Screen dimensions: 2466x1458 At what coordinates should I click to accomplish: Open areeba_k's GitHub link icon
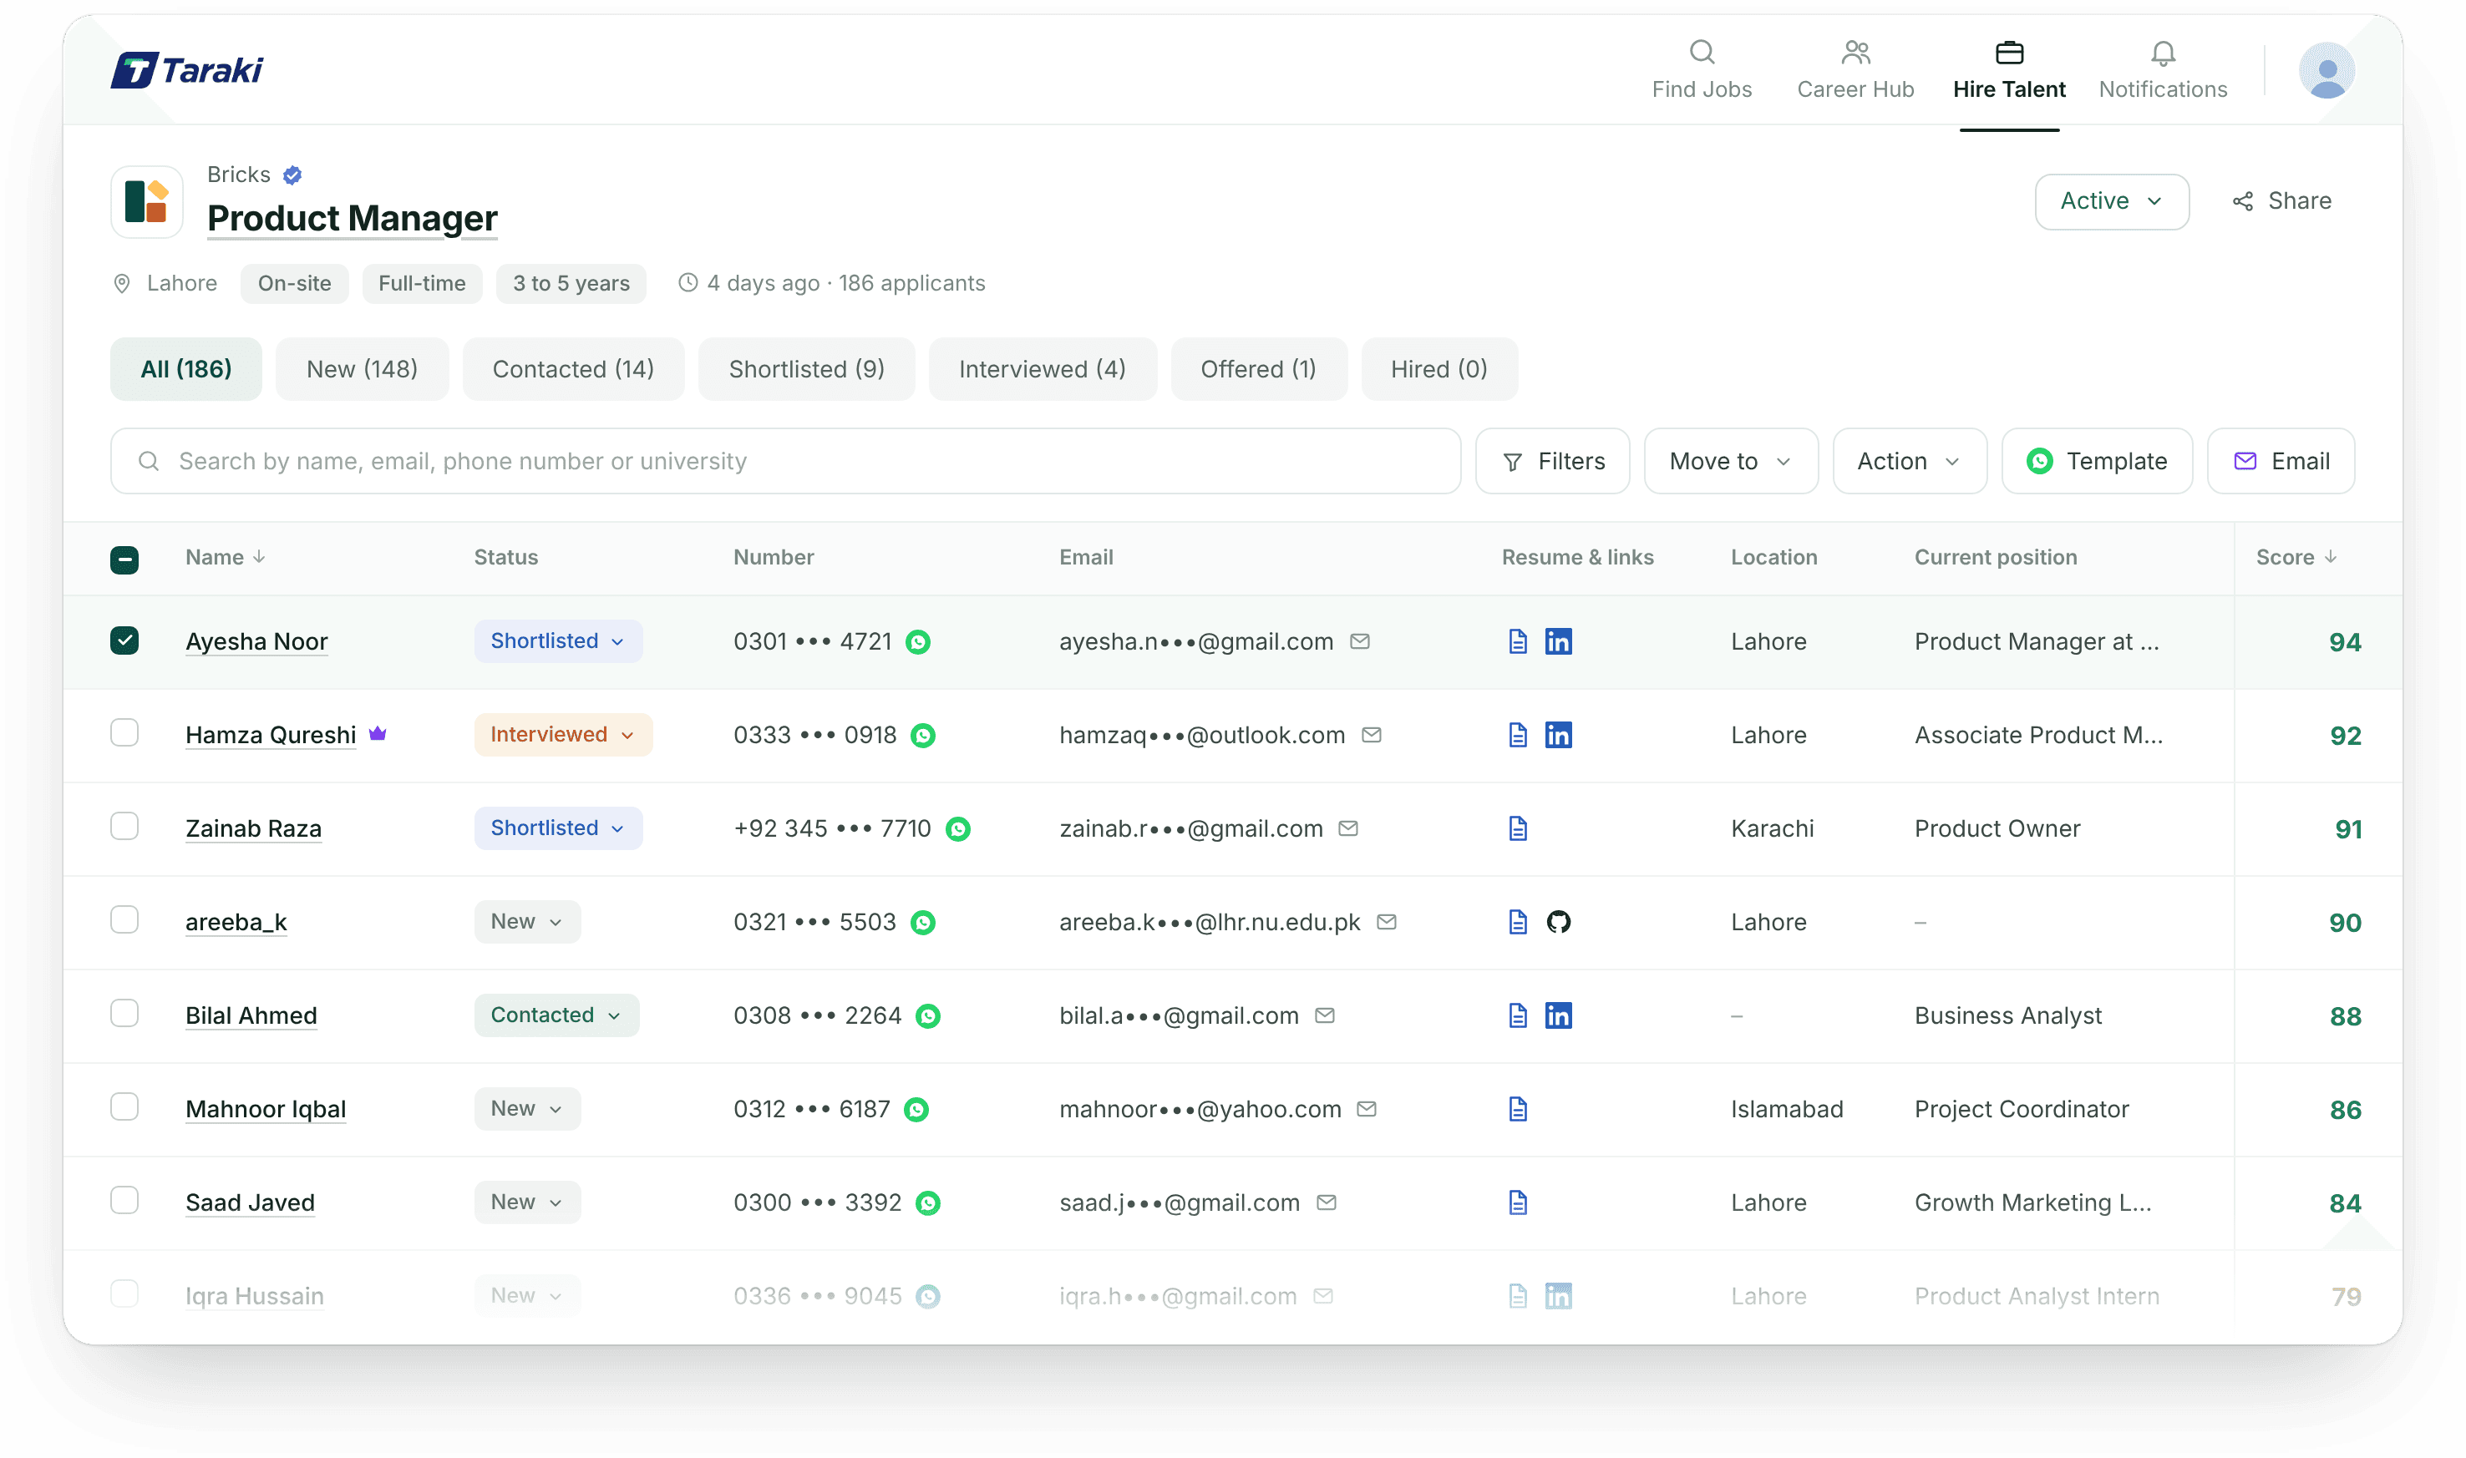(x=1558, y=922)
